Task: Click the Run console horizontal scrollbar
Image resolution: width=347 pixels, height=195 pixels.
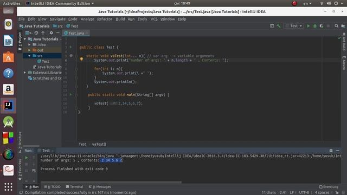Action: [111, 183]
